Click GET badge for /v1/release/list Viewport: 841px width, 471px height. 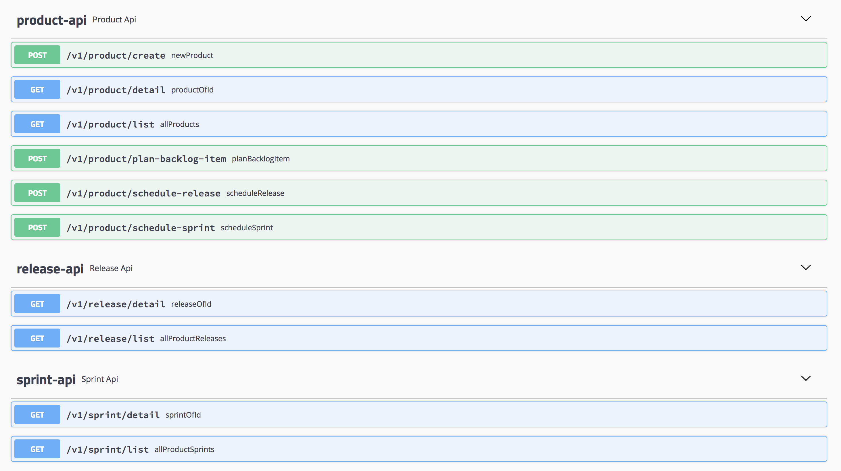(x=37, y=338)
